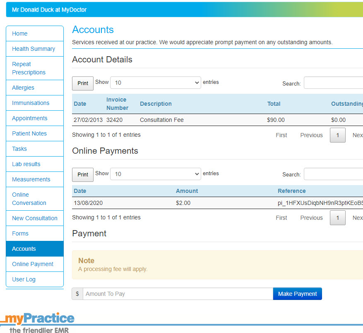This screenshot has width=363, height=333.
Task: Click the 13/08/2020 payment date
Action: coord(88,203)
